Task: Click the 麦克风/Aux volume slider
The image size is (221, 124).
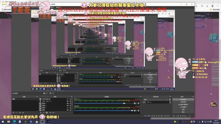Action: (x=104, y=103)
